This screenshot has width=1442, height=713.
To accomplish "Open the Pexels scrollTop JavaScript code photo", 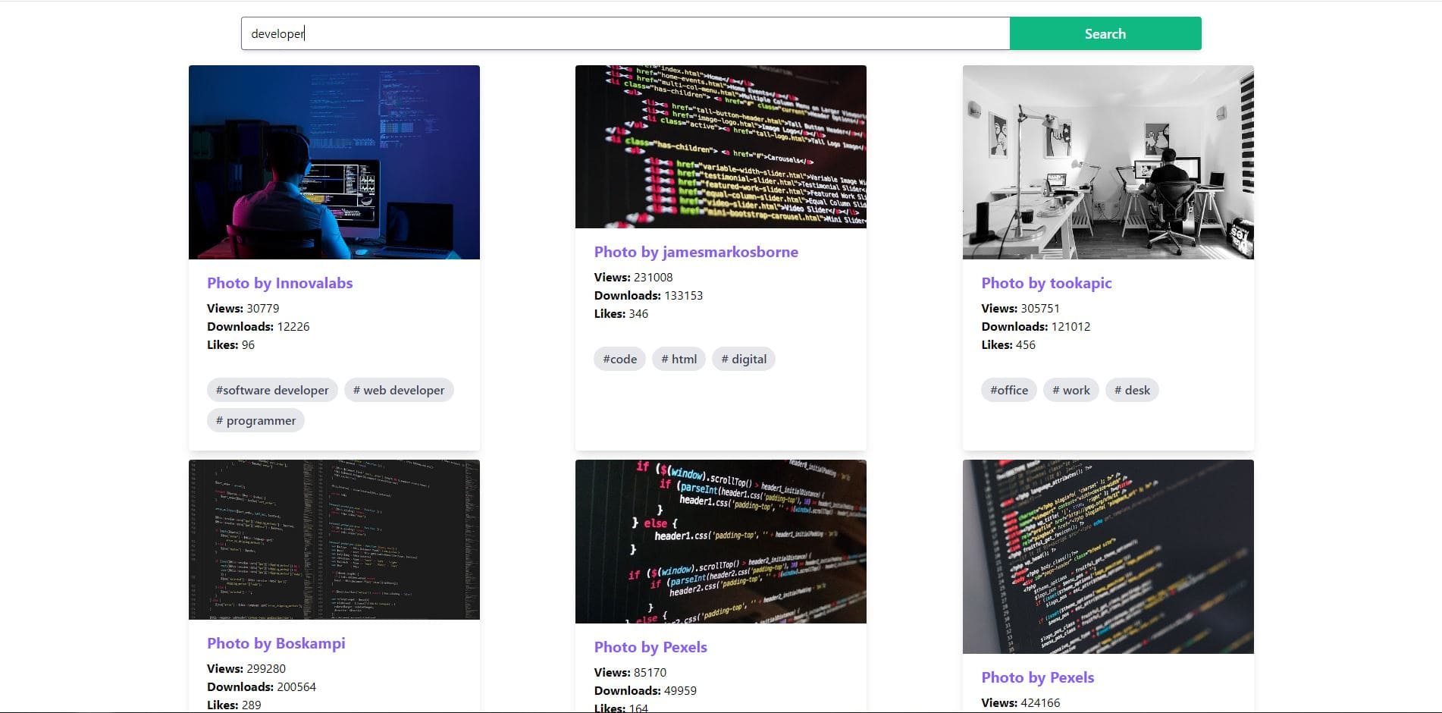I will click(720, 541).
